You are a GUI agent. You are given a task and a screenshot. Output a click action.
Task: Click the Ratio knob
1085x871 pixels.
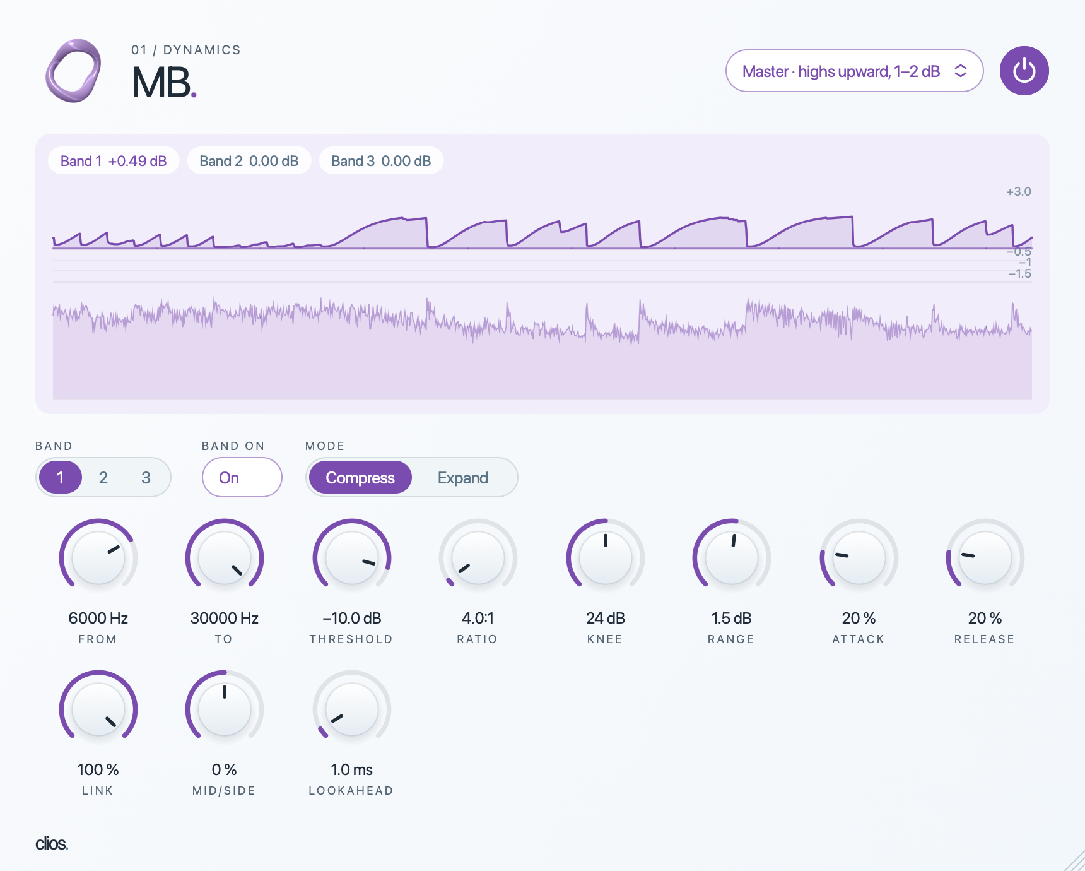pyautogui.click(x=478, y=558)
